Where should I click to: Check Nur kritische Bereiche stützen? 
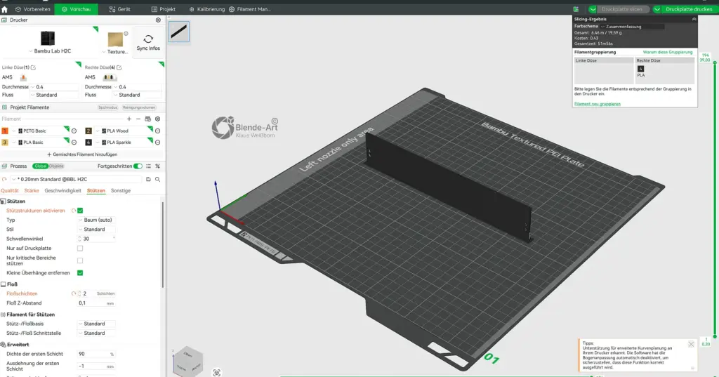point(80,260)
